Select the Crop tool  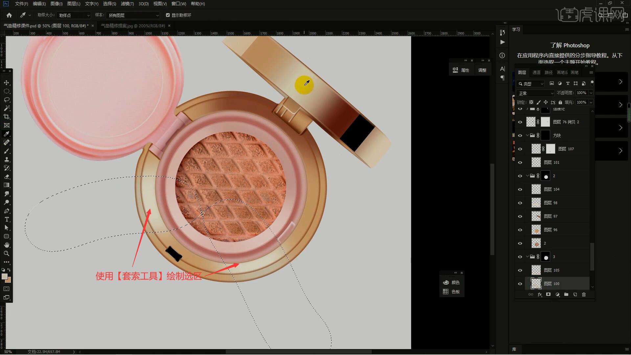7,117
